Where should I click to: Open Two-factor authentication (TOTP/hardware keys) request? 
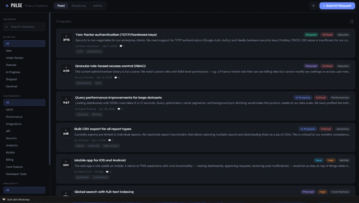click(x=116, y=35)
